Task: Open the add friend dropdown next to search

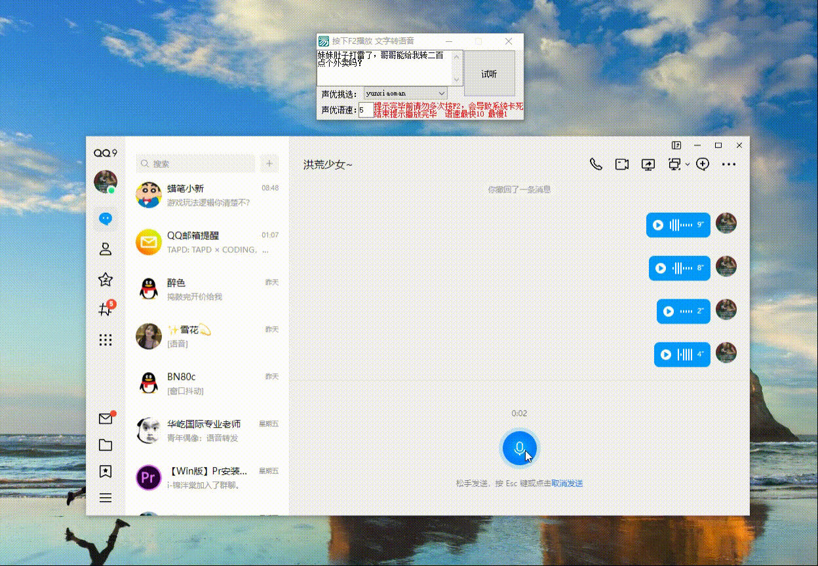Action: click(x=269, y=162)
